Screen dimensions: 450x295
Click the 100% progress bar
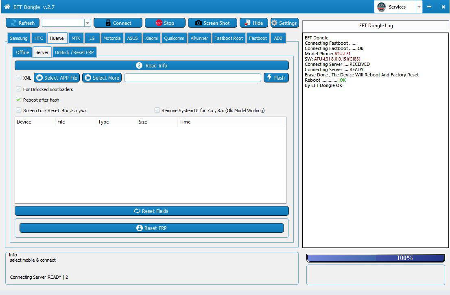pyautogui.click(x=376, y=258)
